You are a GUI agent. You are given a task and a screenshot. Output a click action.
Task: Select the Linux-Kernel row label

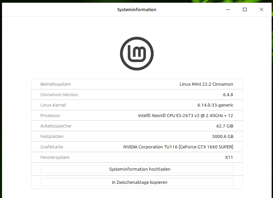[x=53, y=105]
